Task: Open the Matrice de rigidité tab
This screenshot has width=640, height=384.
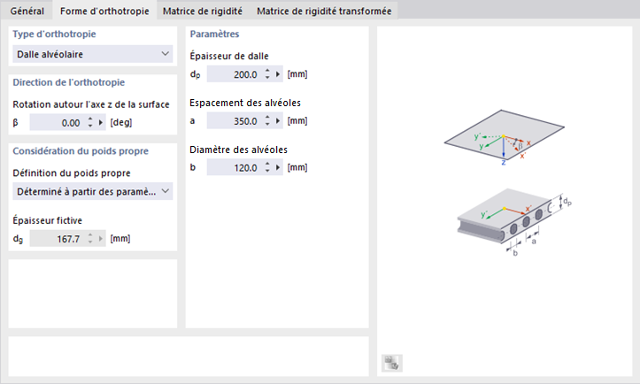Action: point(203,11)
